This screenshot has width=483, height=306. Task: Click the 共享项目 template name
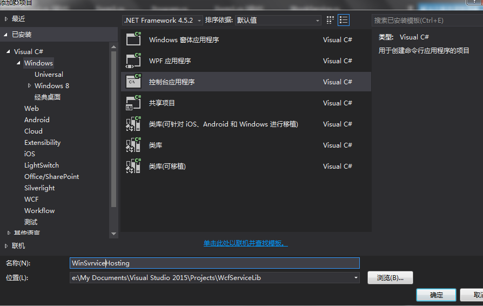tap(162, 103)
